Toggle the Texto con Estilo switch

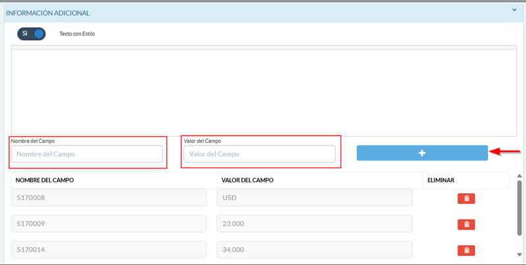click(32, 33)
